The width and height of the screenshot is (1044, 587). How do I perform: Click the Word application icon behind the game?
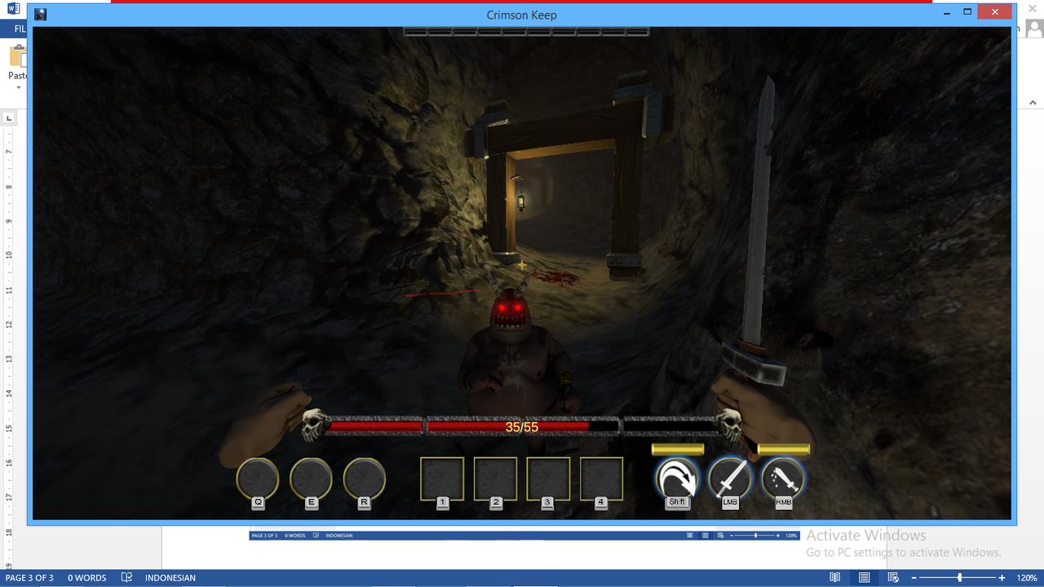(x=13, y=9)
